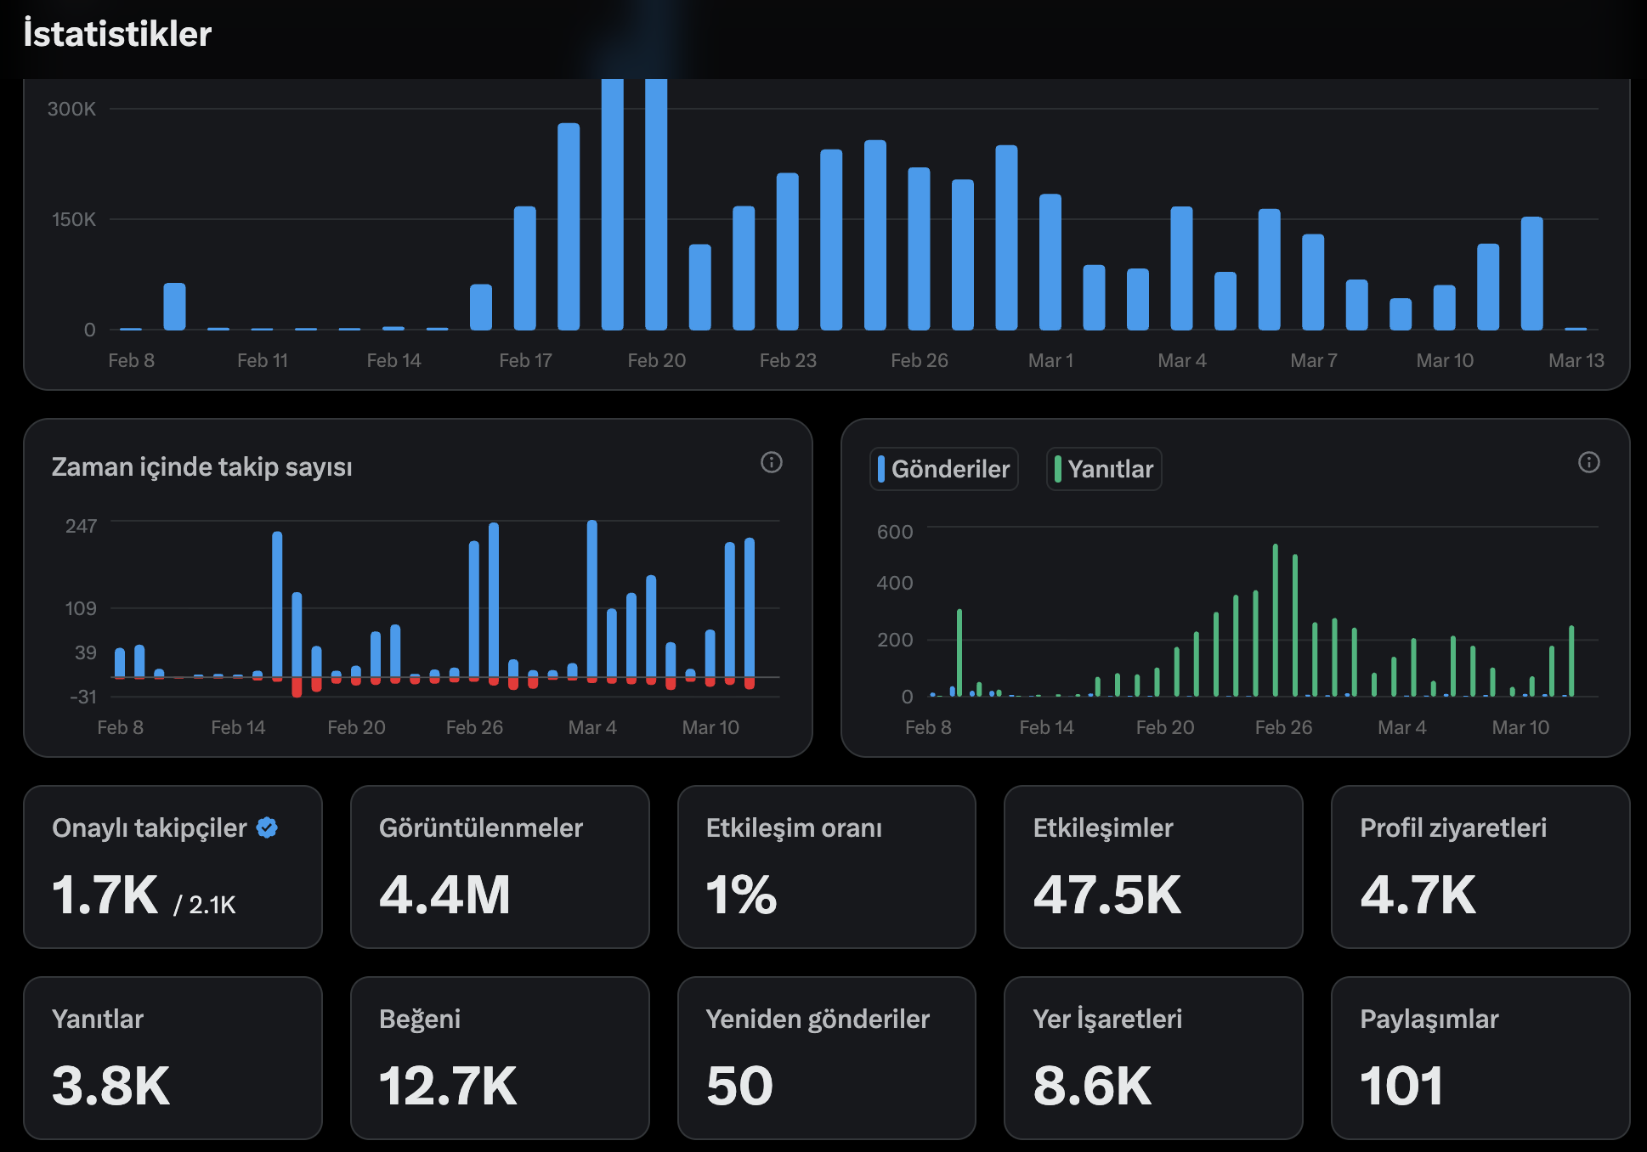Click the Zaman içinde takip sayısı title
The height and width of the screenshot is (1152, 1647).
201,467
